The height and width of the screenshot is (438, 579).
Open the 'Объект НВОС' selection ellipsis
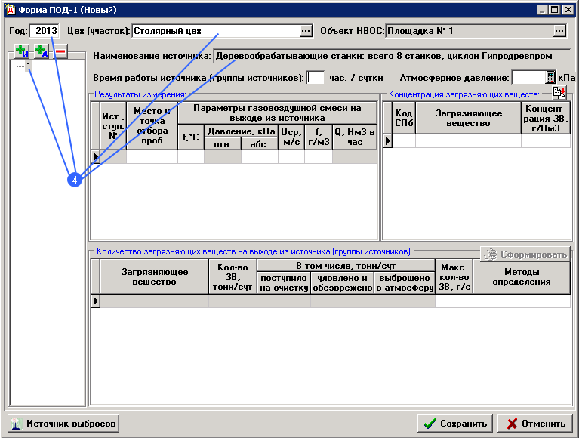click(559, 31)
